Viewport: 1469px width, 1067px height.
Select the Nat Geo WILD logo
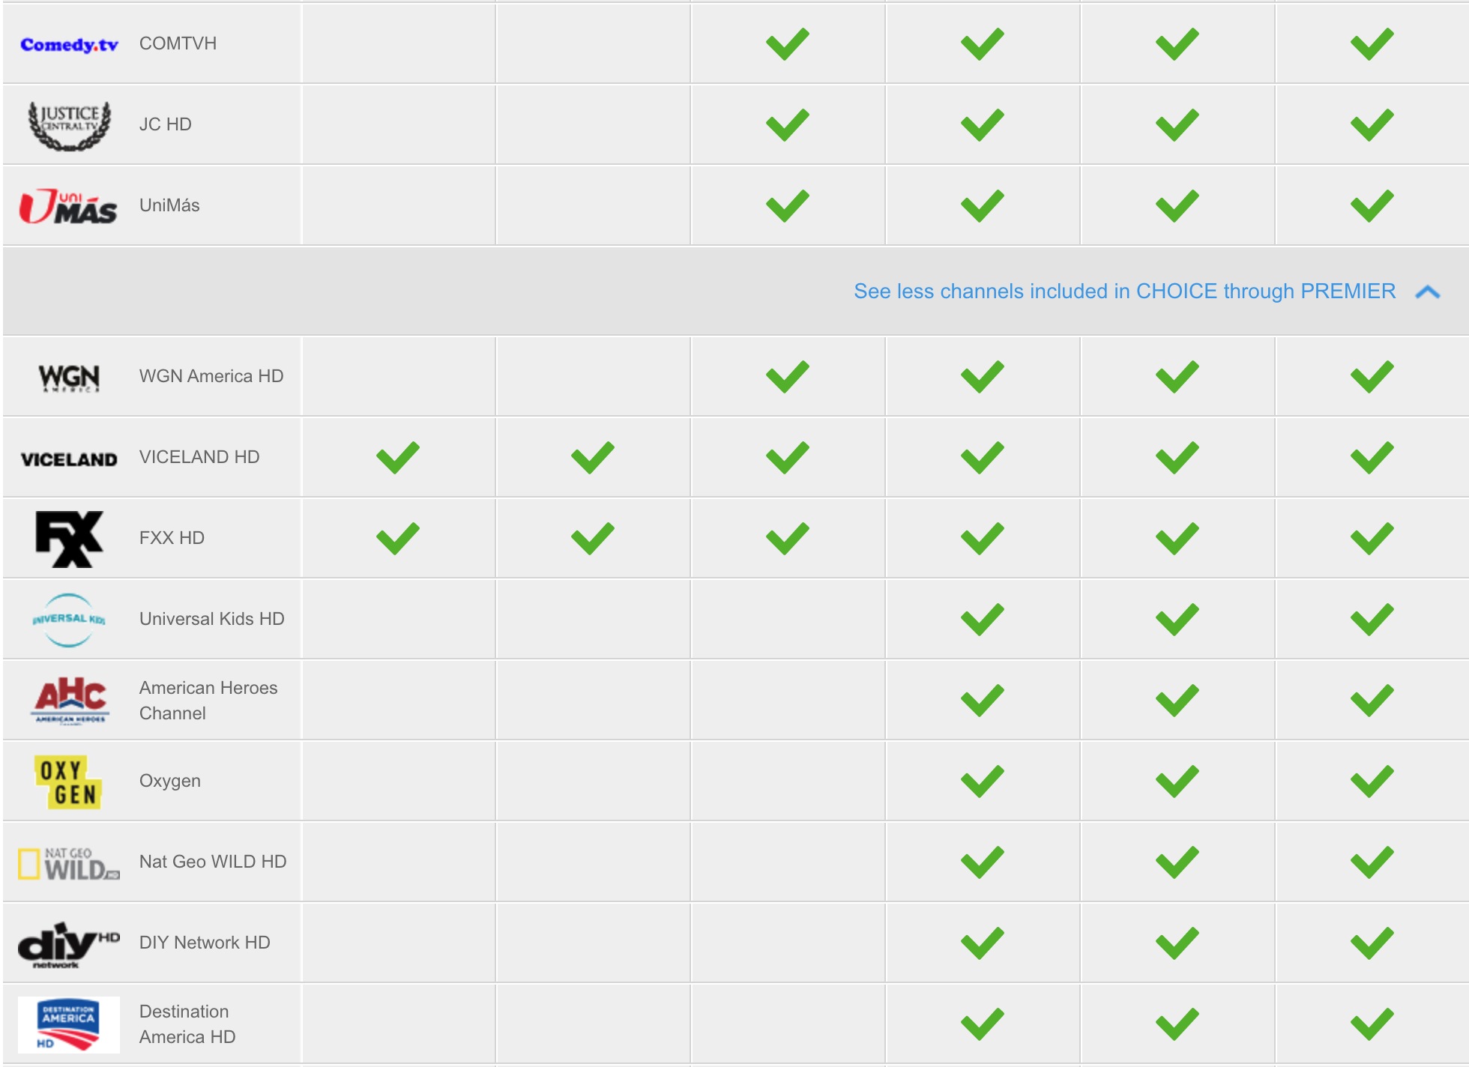tap(69, 863)
